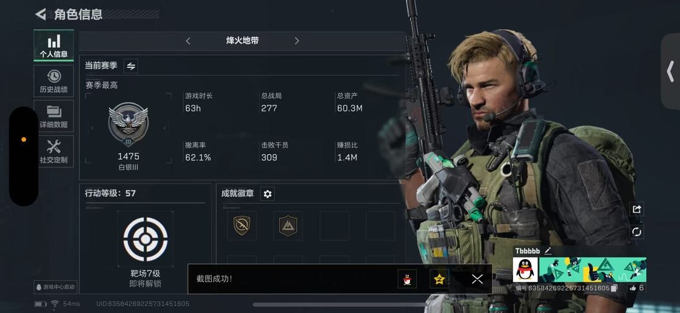The width and height of the screenshot is (680, 313).
Task: Switch to previous mode with left chevron
Action: pos(188,41)
